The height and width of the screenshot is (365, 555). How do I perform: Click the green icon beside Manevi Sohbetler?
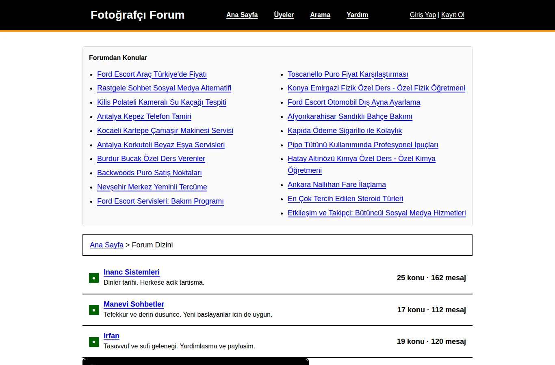(94, 310)
